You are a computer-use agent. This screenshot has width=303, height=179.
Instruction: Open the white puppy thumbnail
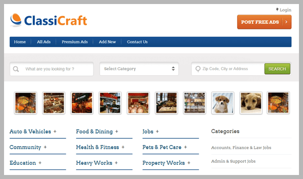tap(223, 103)
